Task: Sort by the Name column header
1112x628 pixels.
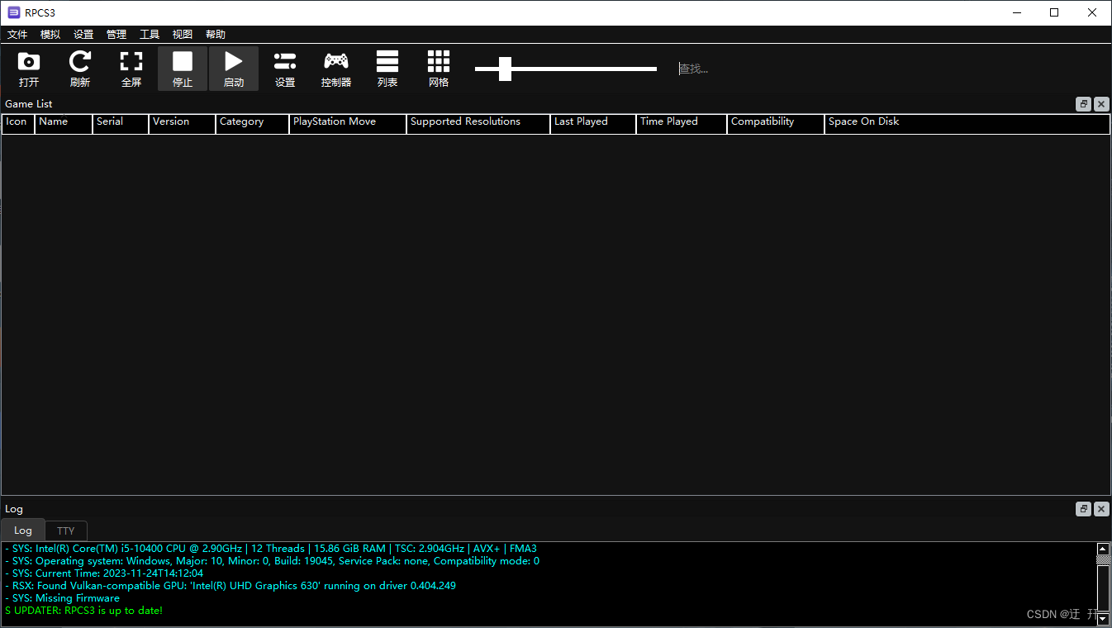Action: tap(64, 122)
